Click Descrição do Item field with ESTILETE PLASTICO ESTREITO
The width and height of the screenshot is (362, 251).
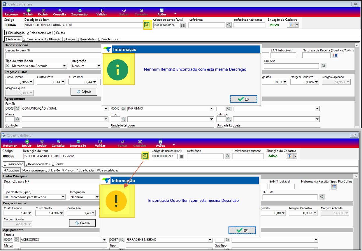click(82, 156)
